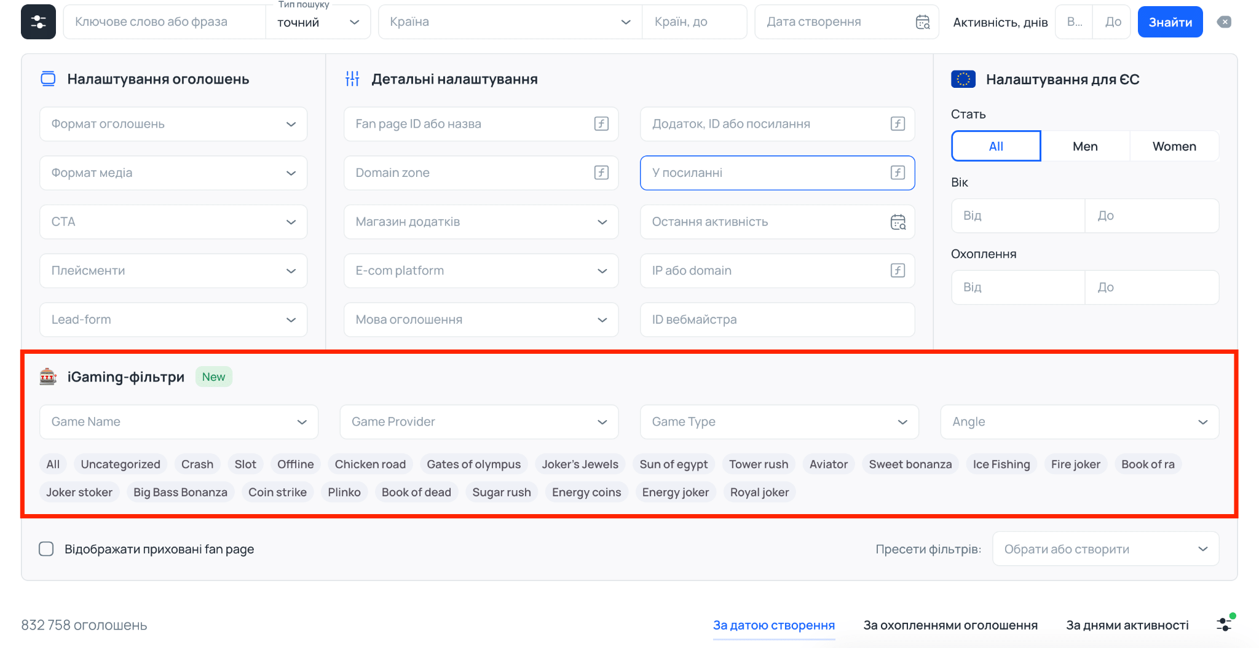Select Men gender option
This screenshot has height=648, width=1259.
(x=1085, y=146)
